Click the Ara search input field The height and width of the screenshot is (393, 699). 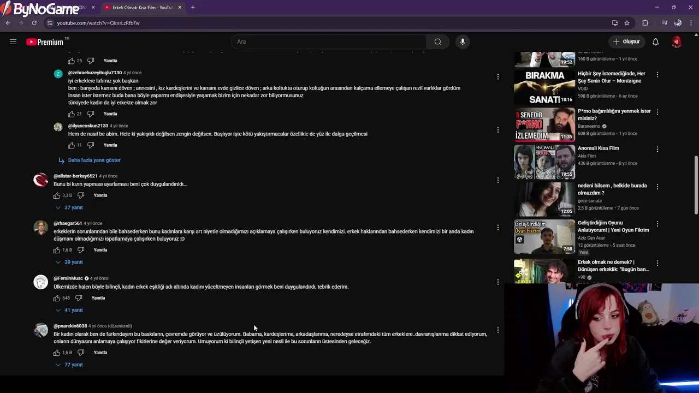(x=329, y=41)
